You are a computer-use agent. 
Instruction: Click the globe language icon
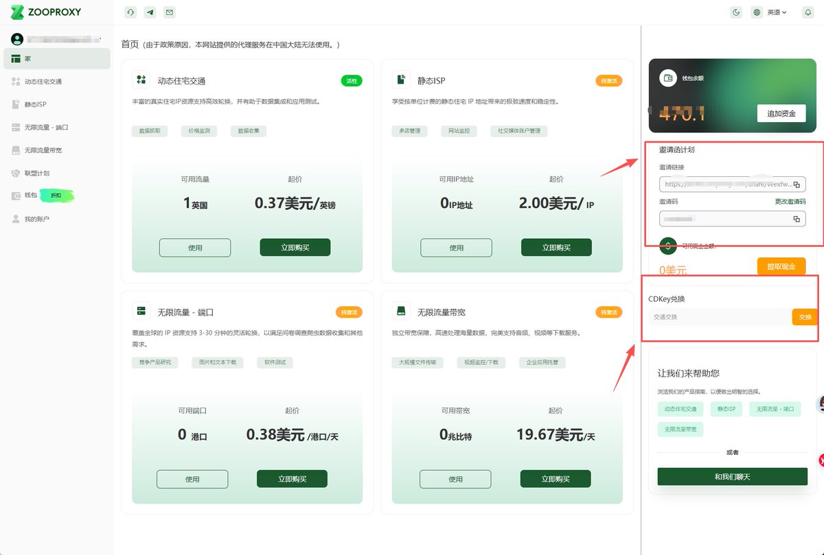point(757,12)
